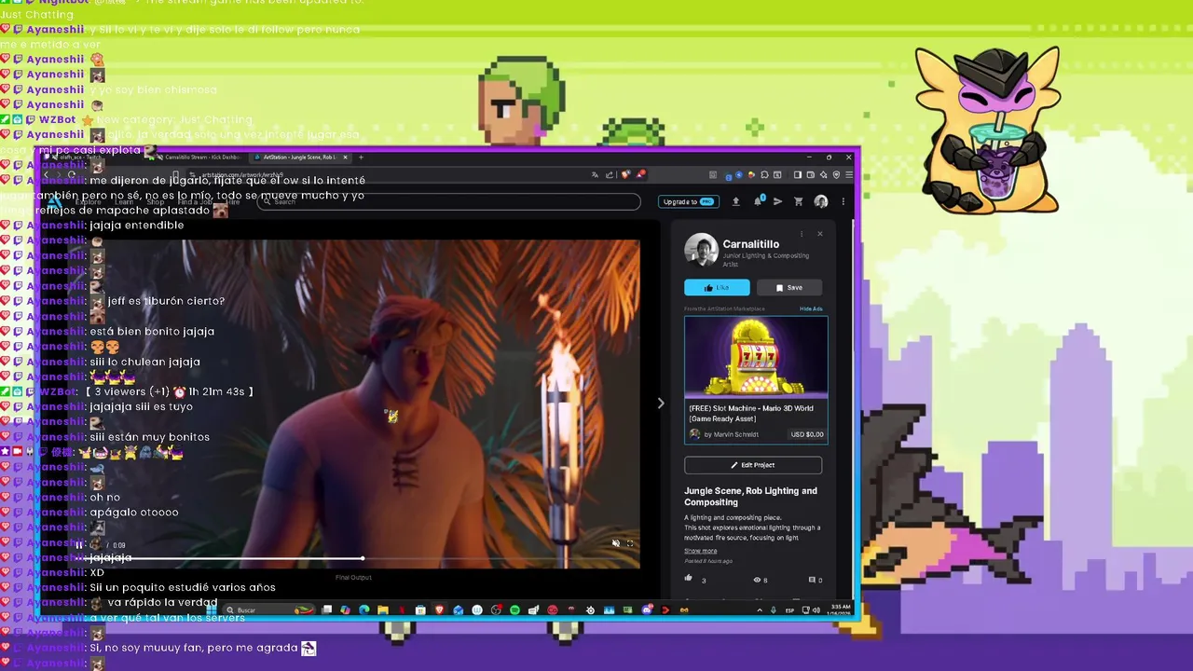Open Spotify from the taskbar
Screen dimensions: 1193x671
point(514,609)
